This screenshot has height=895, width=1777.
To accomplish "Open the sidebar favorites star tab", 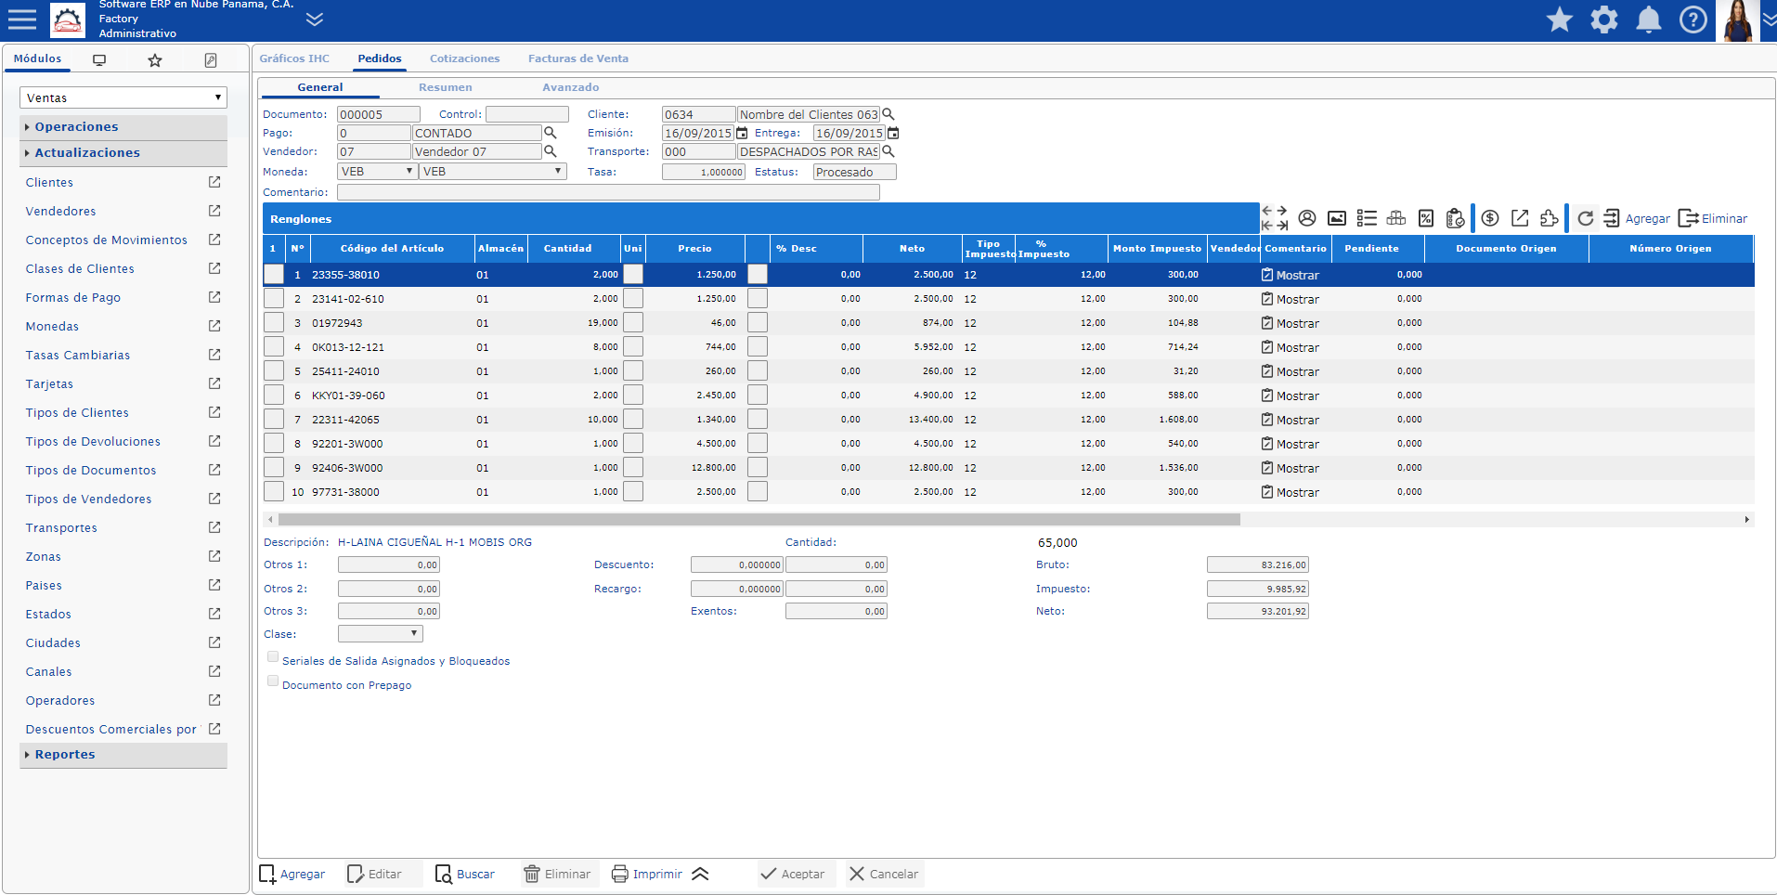I will (155, 59).
